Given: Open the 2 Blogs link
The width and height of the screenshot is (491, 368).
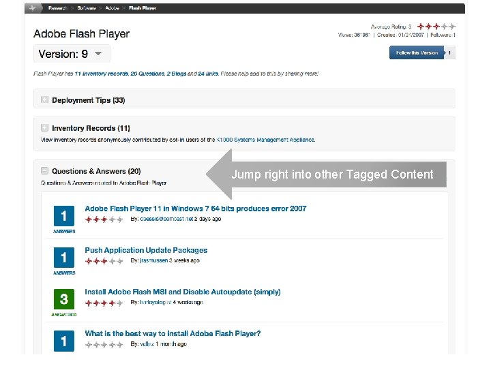Looking at the screenshot, I should click(177, 74).
